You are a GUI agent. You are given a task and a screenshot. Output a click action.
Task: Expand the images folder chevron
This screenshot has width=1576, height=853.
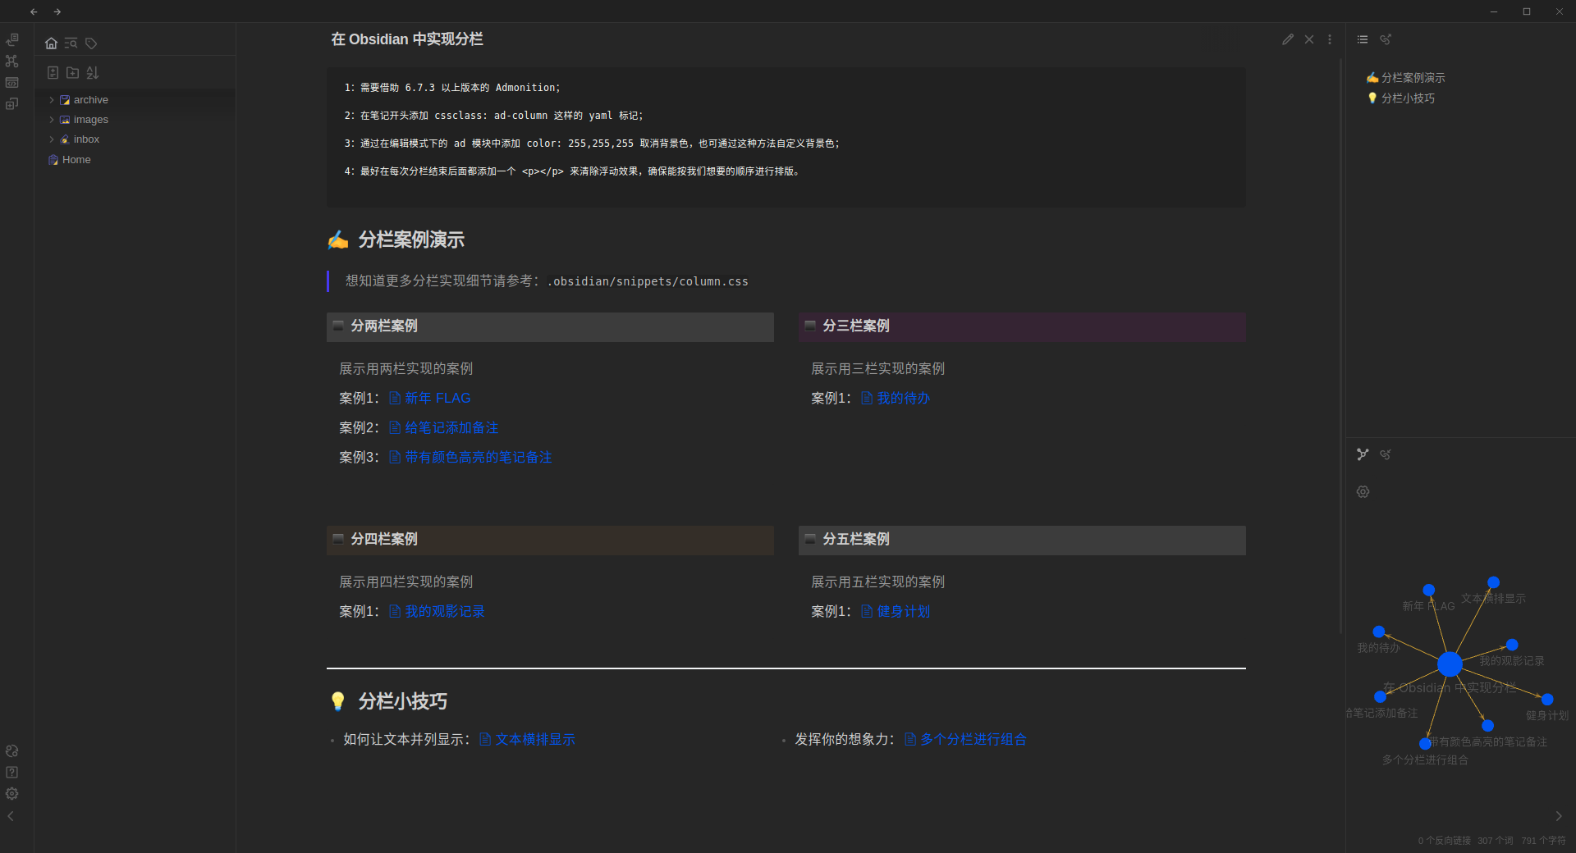[52, 120]
